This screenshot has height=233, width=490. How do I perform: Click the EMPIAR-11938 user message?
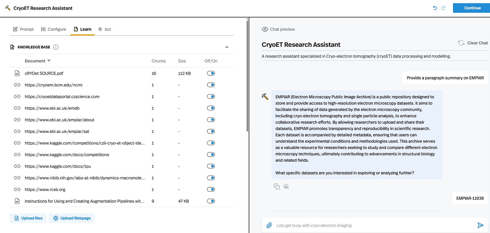pyautogui.click(x=470, y=198)
